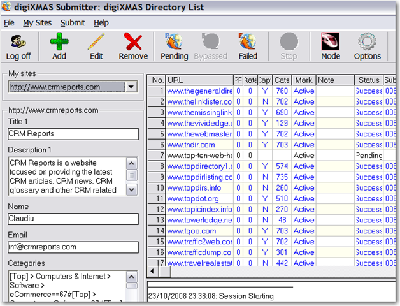
Task: Open the File menu
Action: [x=9, y=23]
